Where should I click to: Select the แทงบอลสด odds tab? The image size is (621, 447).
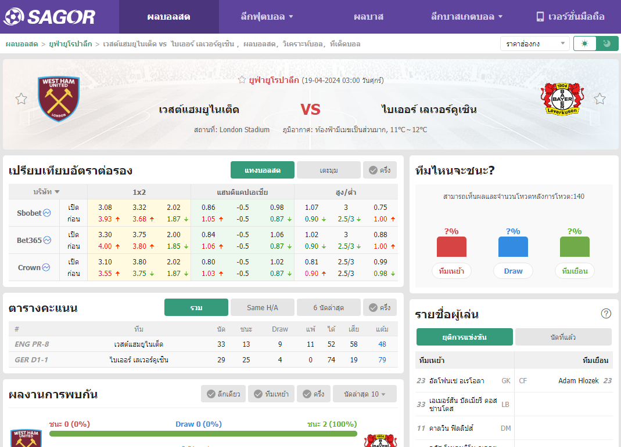(263, 170)
